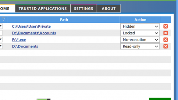178x100 pixels.
Task: Enable checkbox for D:\Documents\Accounts
Action: click(1, 33)
